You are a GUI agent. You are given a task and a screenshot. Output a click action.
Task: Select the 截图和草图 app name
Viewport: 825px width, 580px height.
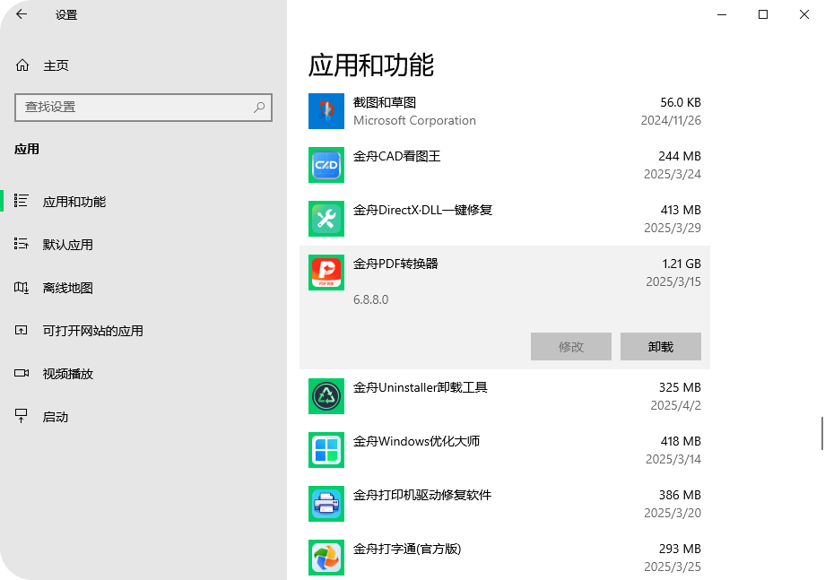tap(385, 102)
